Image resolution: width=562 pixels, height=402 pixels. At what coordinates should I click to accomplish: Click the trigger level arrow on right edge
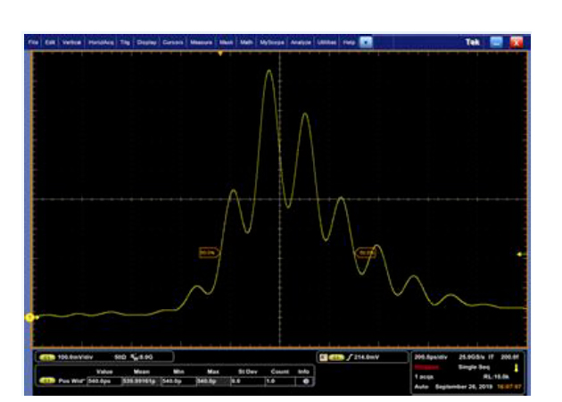click(520, 254)
